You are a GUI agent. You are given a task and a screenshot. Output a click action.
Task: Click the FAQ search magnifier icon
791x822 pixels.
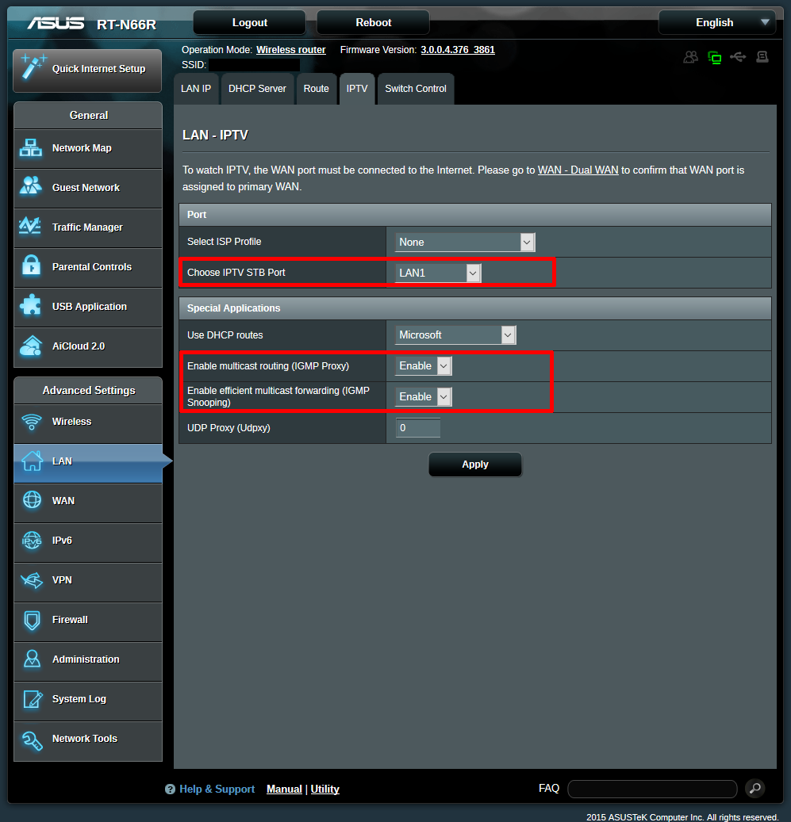755,788
